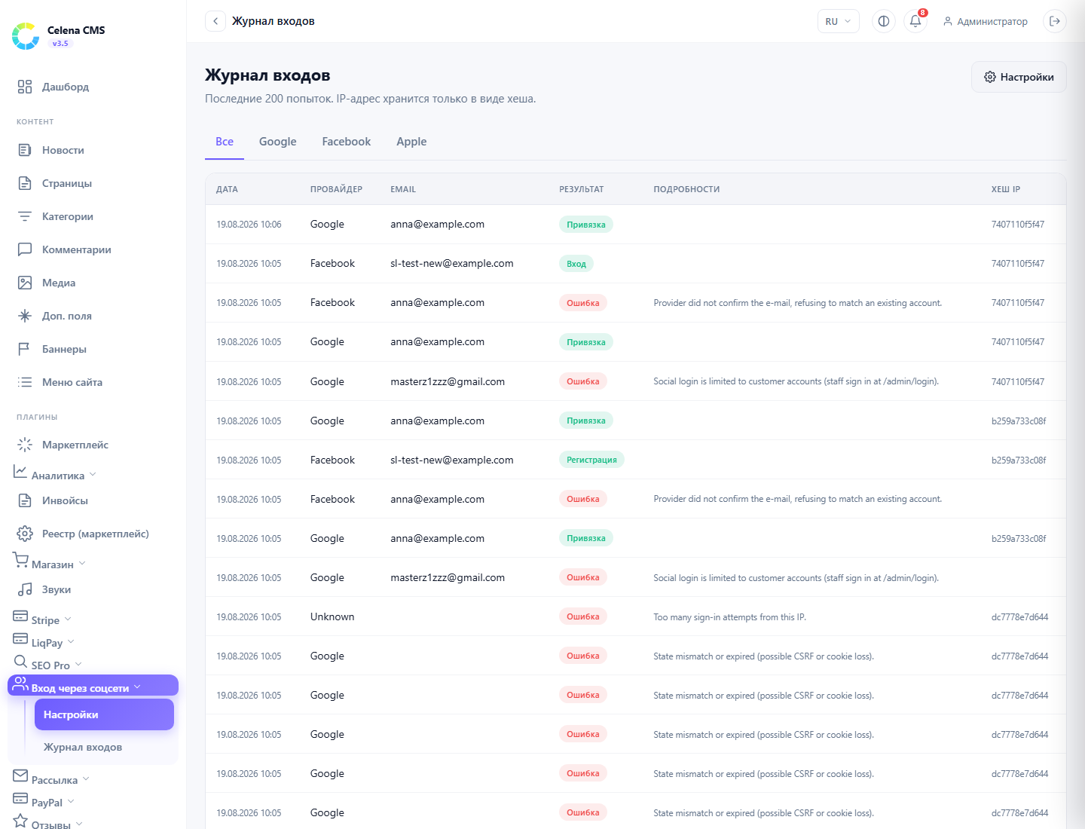Open notifications bell with badge
Viewport: 1085px width, 829px height.
click(915, 21)
